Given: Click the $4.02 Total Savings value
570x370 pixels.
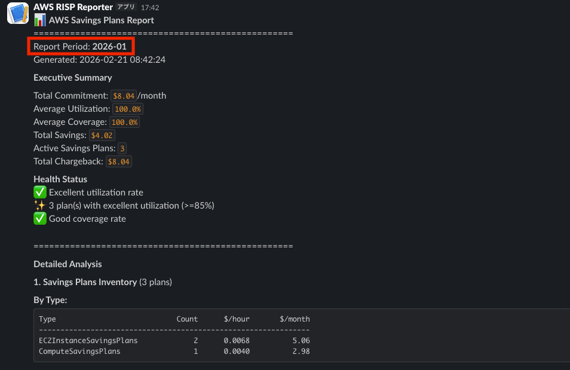Looking at the screenshot, I should point(102,135).
